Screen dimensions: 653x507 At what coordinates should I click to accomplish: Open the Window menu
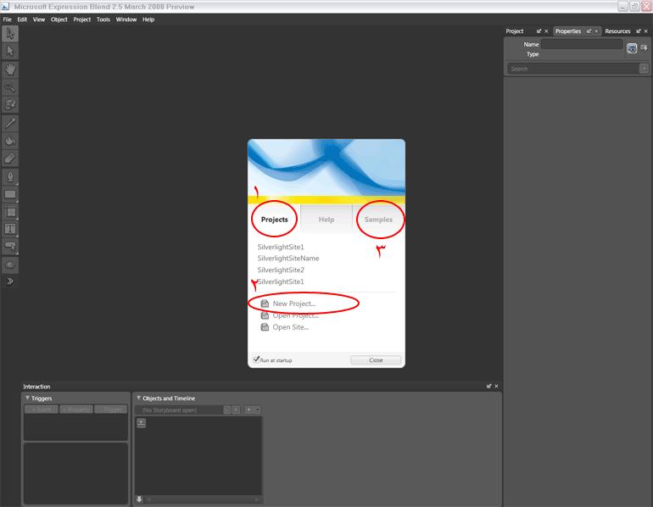126,19
